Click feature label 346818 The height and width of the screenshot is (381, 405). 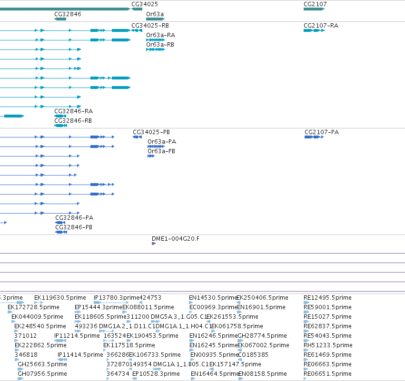point(26,355)
